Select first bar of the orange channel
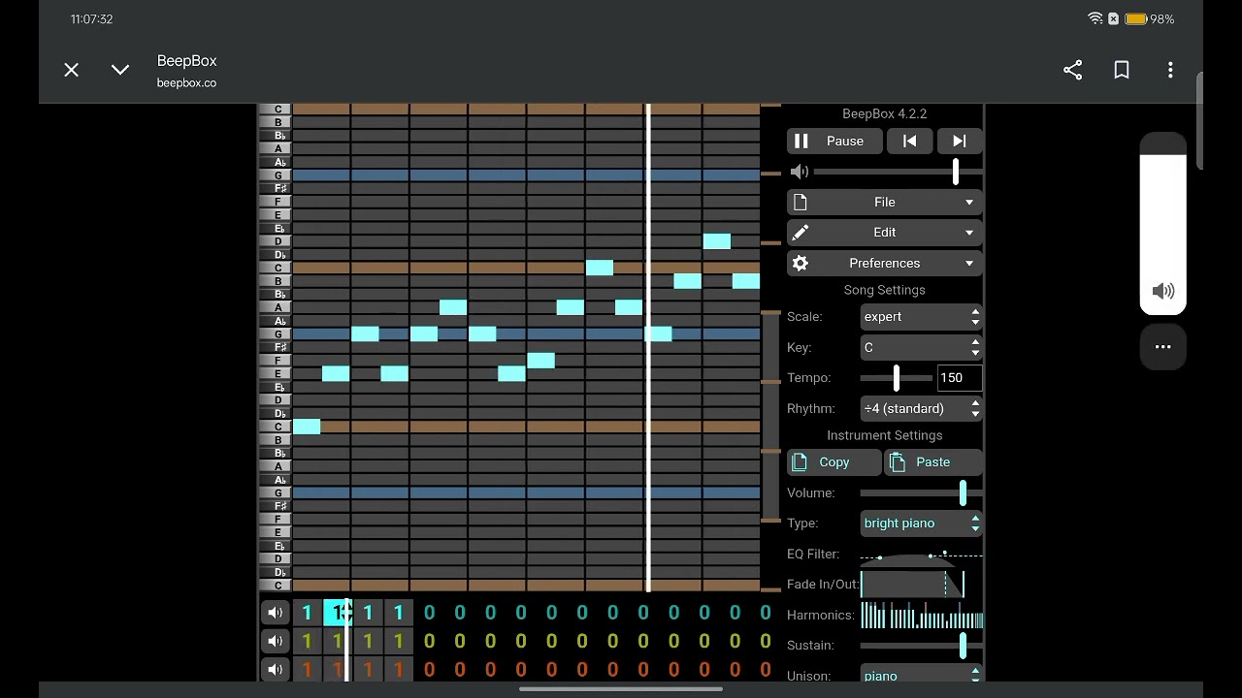The width and height of the screenshot is (1242, 698). coord(307,670)
